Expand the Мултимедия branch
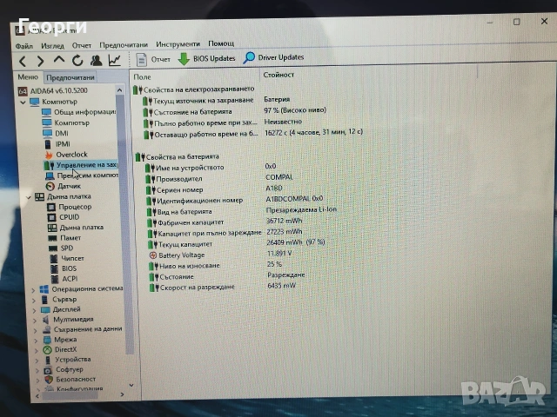 tap(35, 321)
